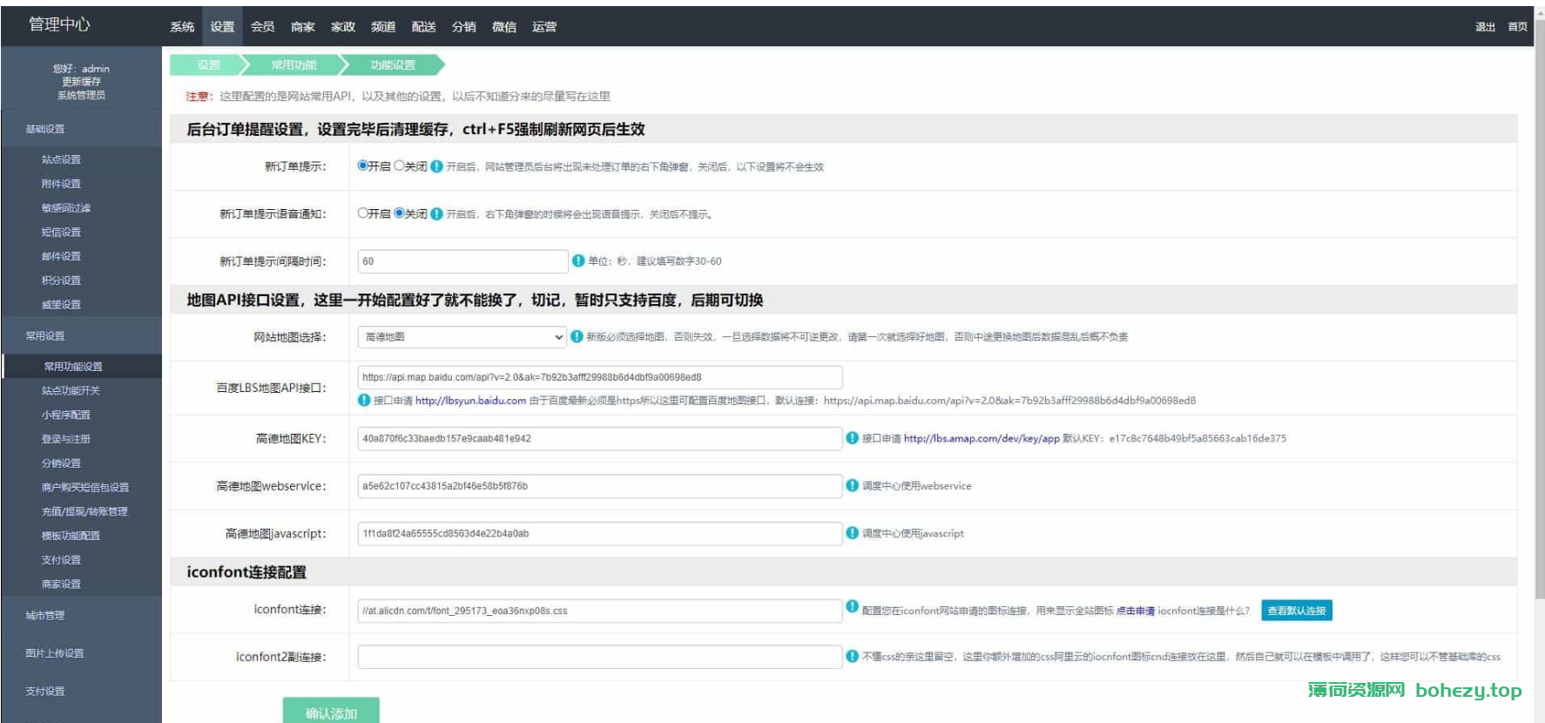This screenshot has width=1545, height=723.
Task: Click info icon next to 高德地图KEY field
Action: click(x=853, y=437)
